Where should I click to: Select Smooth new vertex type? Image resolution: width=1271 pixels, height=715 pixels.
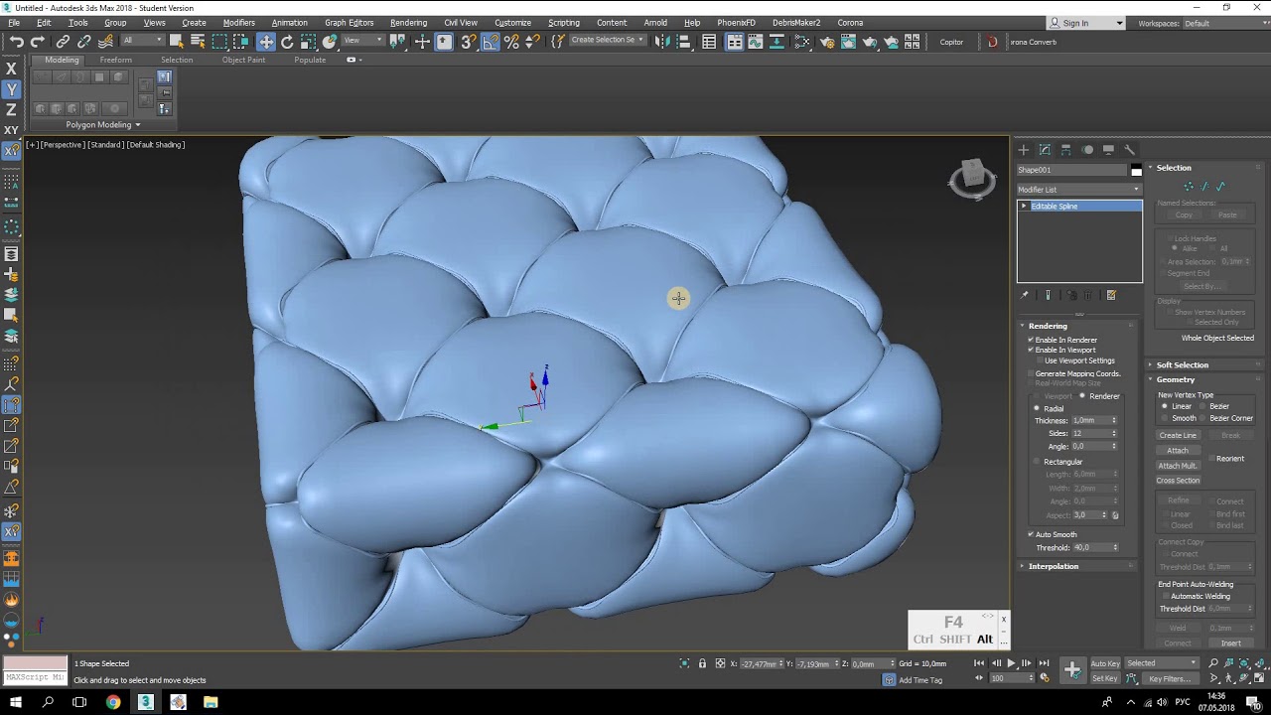click(1166, 418)
